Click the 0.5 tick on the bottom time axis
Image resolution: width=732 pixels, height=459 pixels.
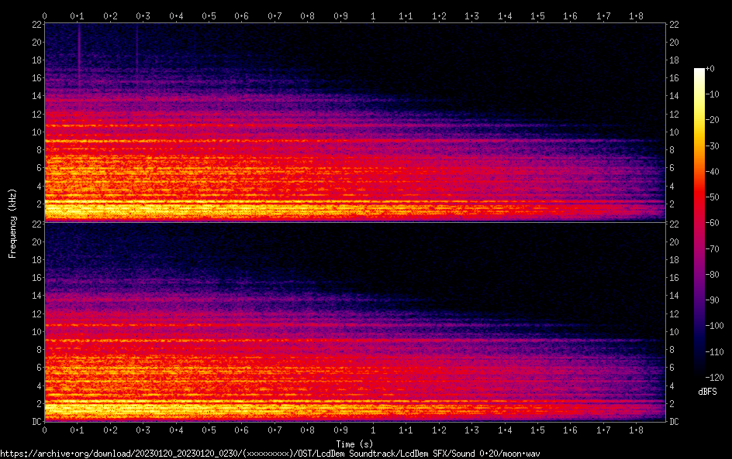pos(209,430)
